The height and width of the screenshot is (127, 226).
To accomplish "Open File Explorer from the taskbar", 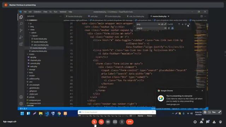I will click(x=41, y=114).
